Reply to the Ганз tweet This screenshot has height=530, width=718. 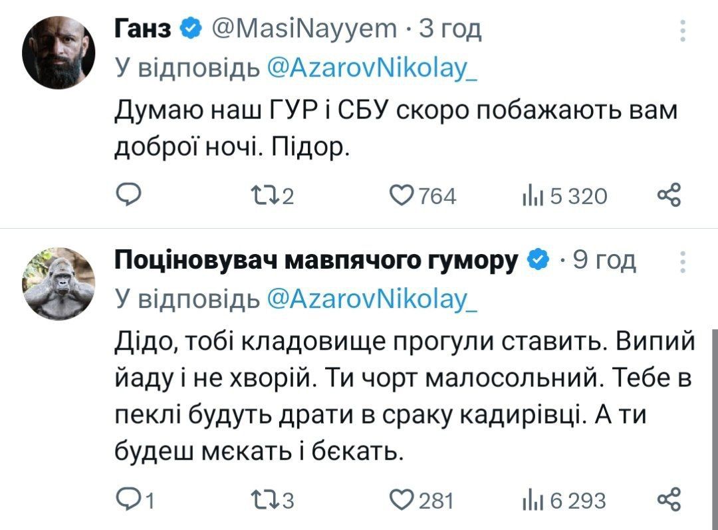(x=127, y=196)
